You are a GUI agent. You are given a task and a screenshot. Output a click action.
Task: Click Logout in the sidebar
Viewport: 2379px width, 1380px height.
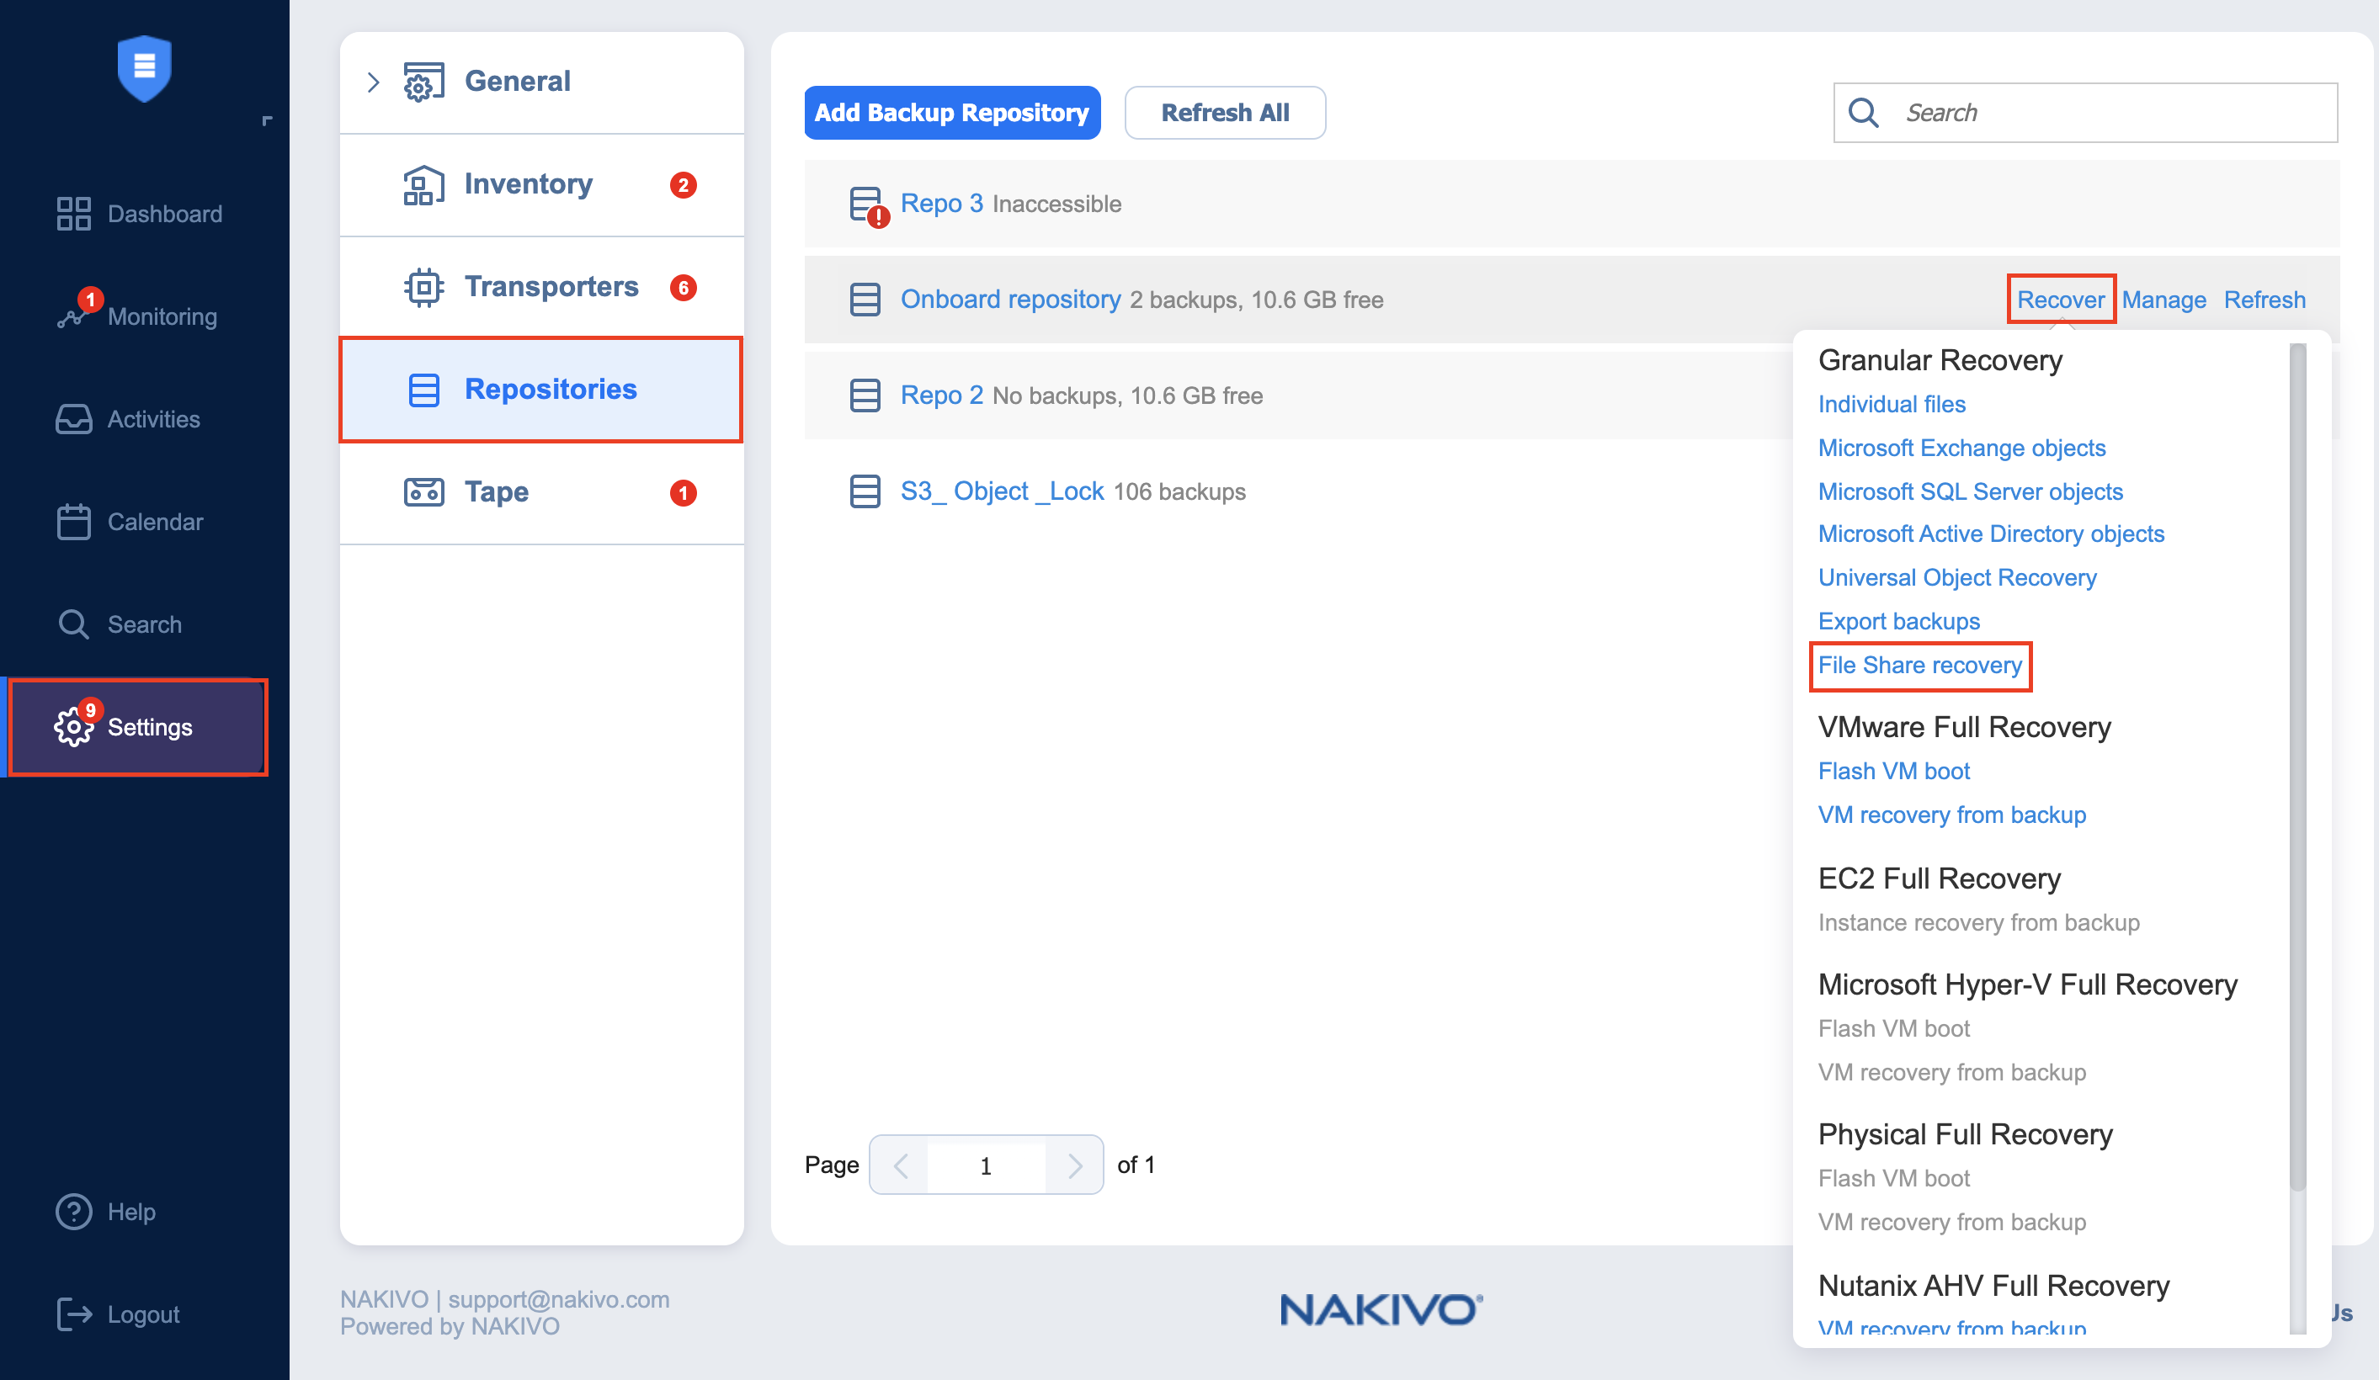[x=118, y=1314]
